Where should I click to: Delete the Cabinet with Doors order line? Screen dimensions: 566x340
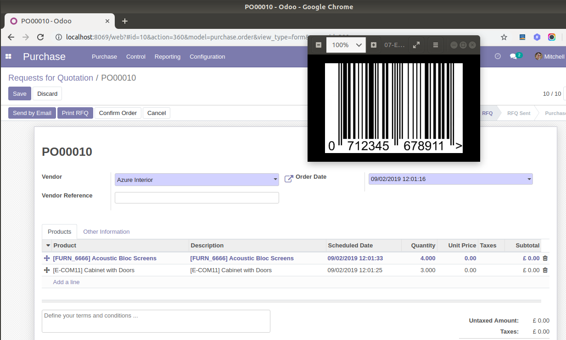[545, 270]
